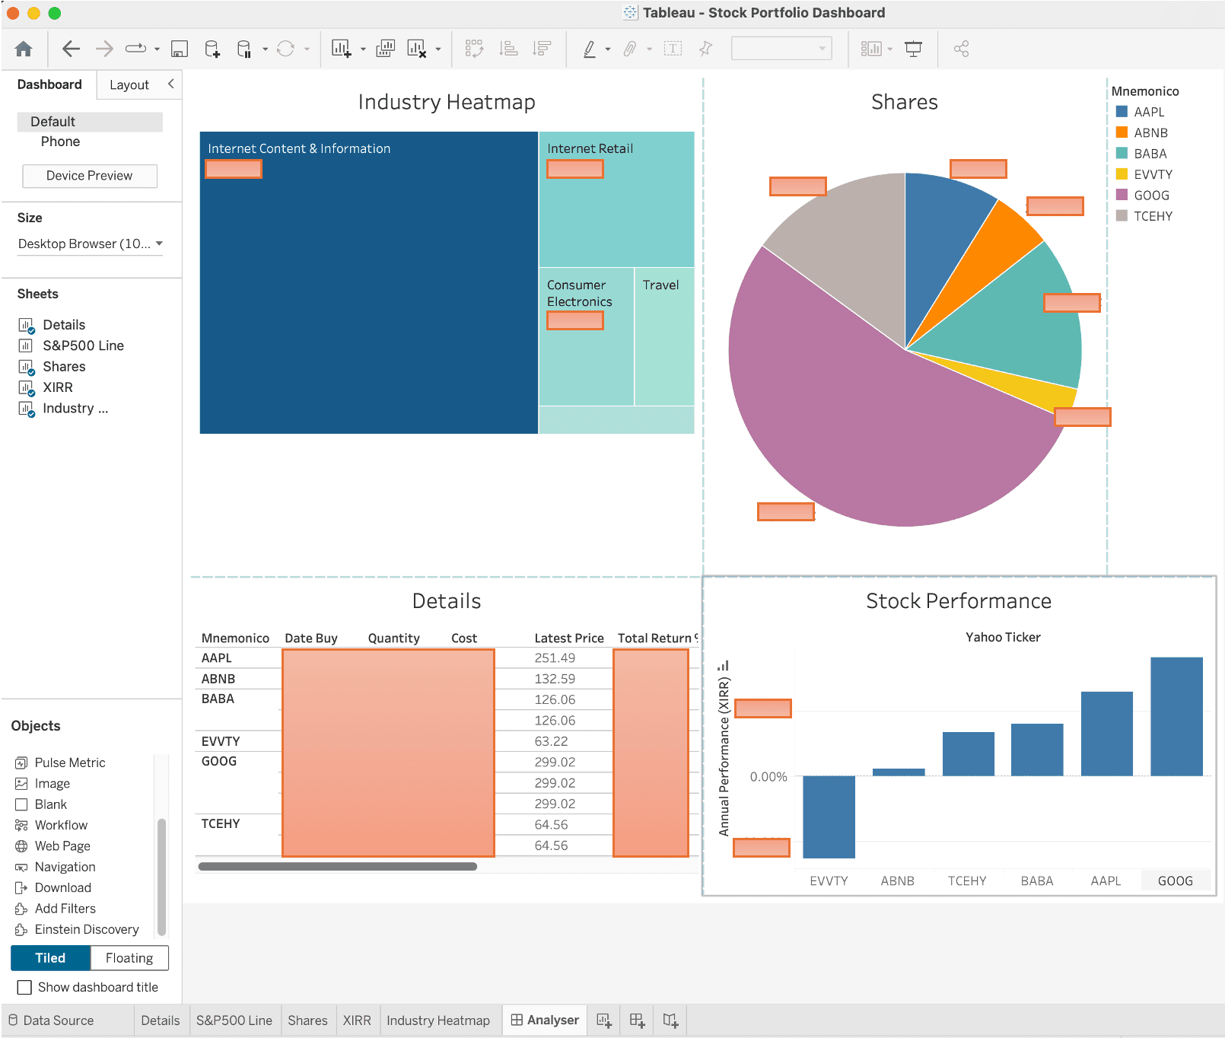The height and width of the screenshot is (1038, 1225).
Task: Click the Fix axes pin icon
Action: pos(705,49)
